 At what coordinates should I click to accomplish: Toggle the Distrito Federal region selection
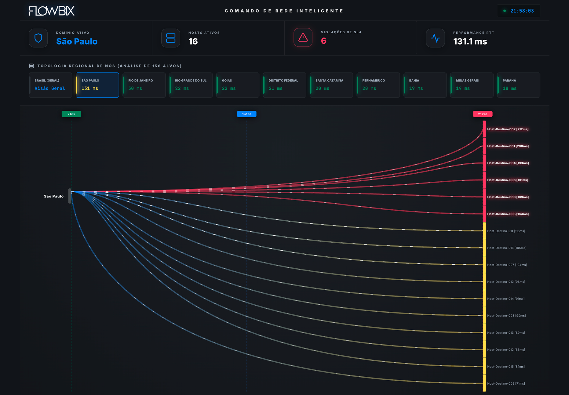[284, 85]
